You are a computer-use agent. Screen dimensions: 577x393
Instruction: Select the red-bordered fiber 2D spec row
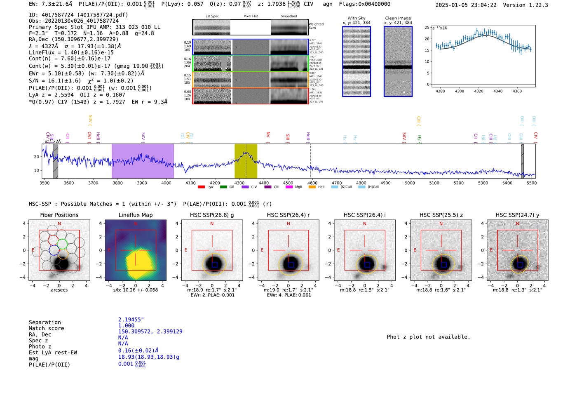point(250,96)
